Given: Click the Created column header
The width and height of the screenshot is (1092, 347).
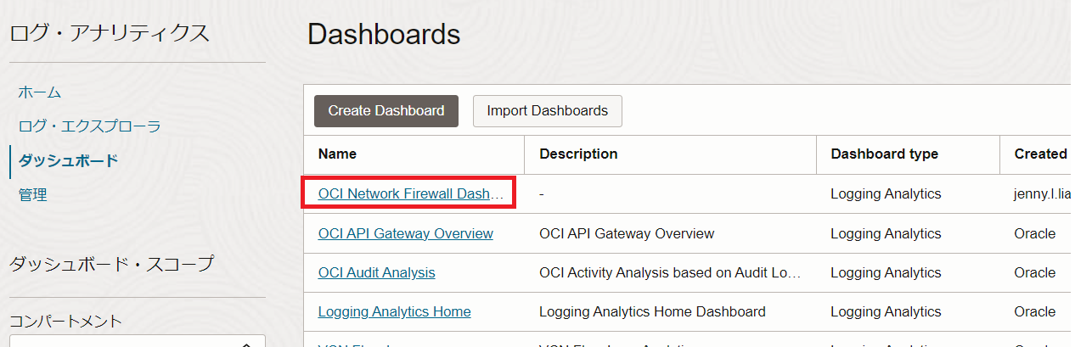Looking at the screenshot, I should tap(1040, 154).
